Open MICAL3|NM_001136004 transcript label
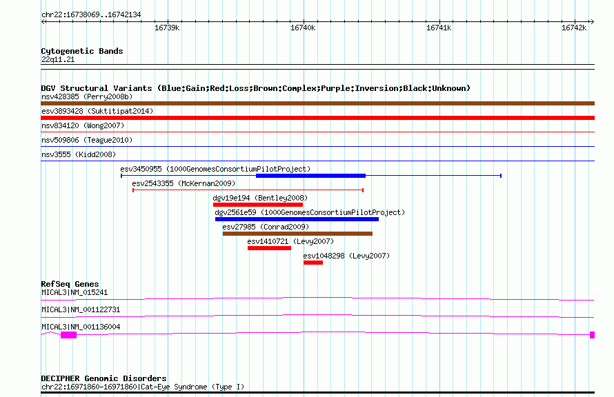 pos(81,327)
